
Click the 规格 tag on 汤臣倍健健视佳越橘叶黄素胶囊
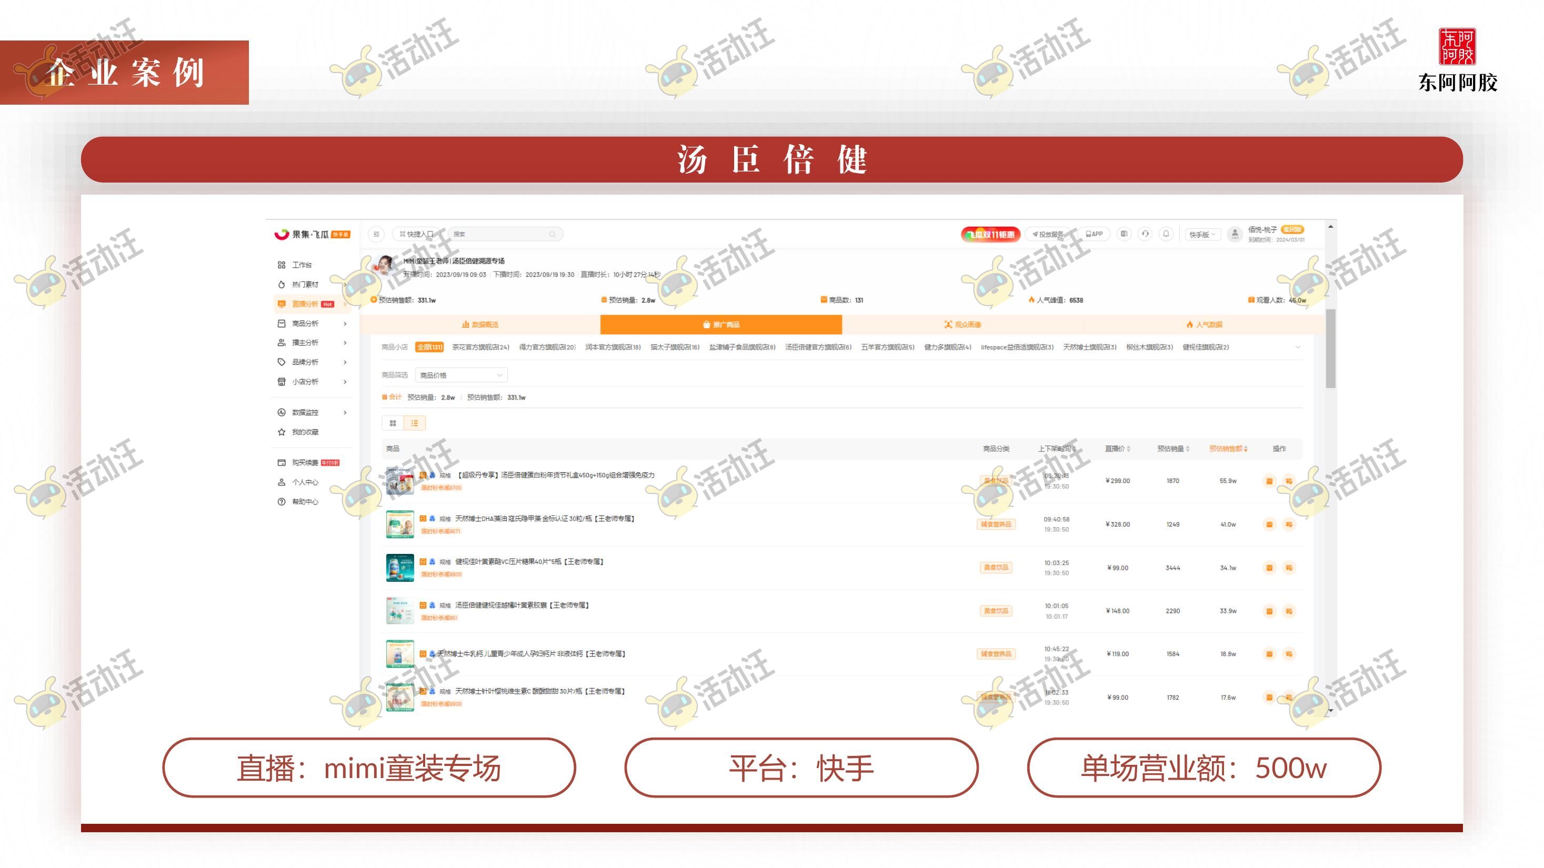(x=445, y=605)
